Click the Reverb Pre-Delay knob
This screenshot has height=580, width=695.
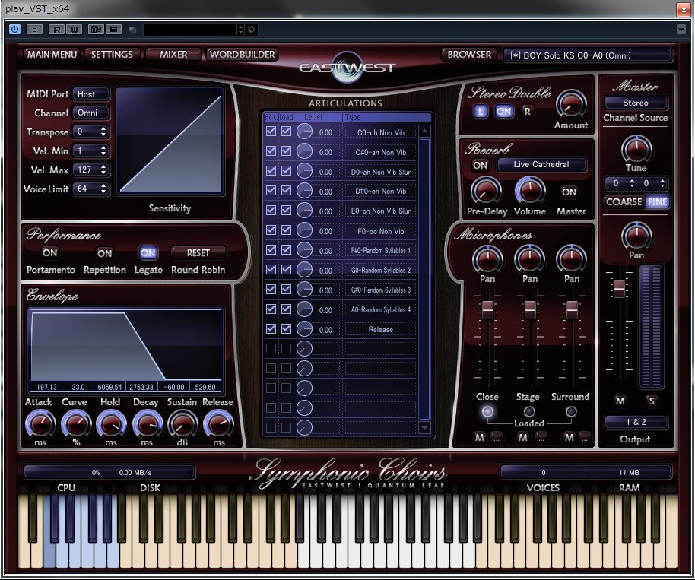[x=486, y=191]
